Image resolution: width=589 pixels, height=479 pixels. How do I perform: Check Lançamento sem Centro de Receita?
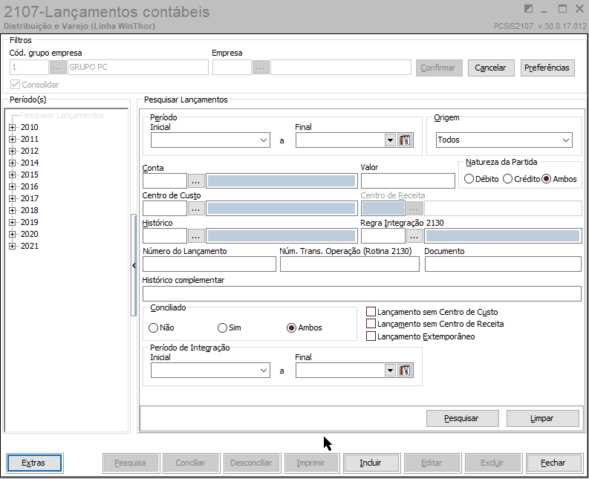[x=371, y=324]
